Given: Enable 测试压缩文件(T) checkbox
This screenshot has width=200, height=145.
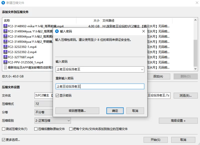Looking at the screenshot, I should 3,129.
